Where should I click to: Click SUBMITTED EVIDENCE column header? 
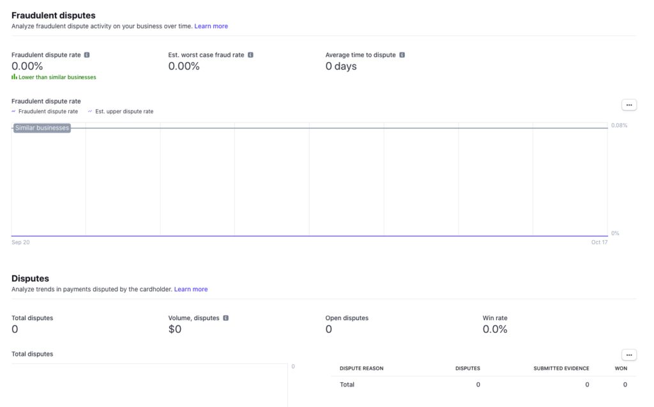pos(561,368)
